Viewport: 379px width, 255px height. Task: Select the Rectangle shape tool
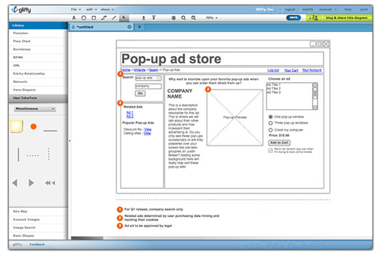click(x=94, y=18)
